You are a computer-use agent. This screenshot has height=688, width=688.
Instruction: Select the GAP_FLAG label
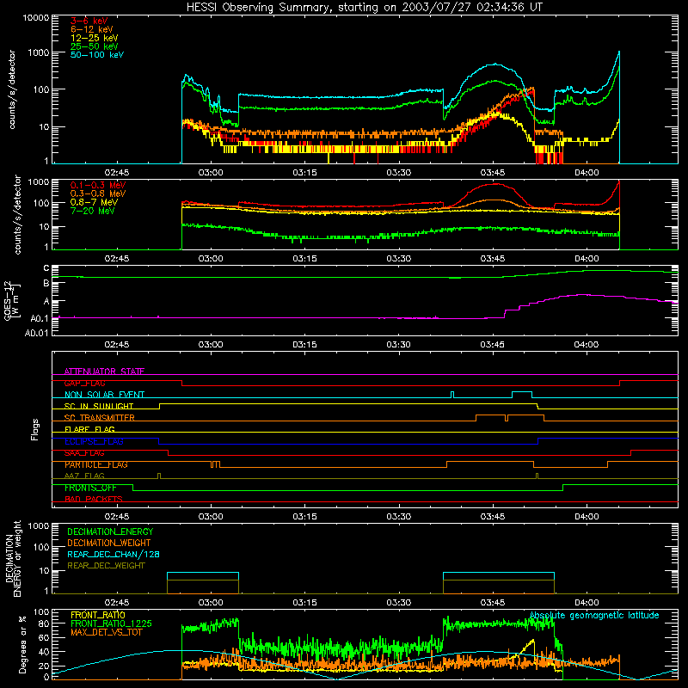click(84, 383)
